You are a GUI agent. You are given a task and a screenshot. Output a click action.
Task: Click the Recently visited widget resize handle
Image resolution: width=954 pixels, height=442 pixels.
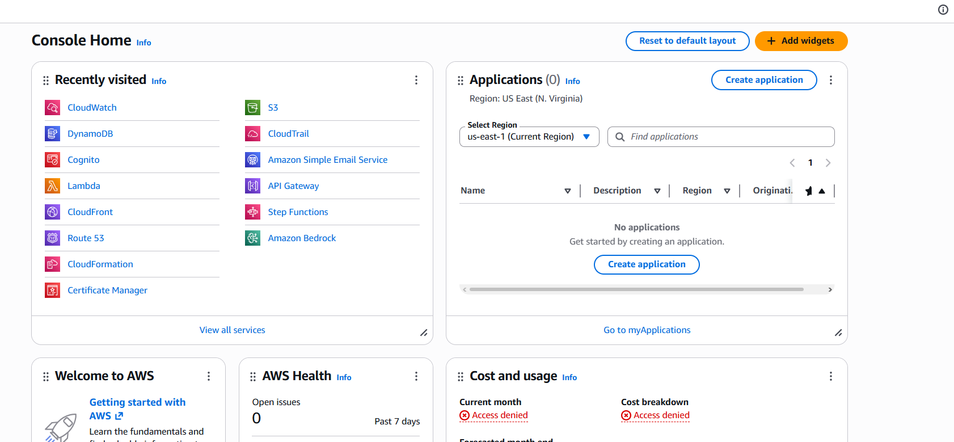click(424, 332)
